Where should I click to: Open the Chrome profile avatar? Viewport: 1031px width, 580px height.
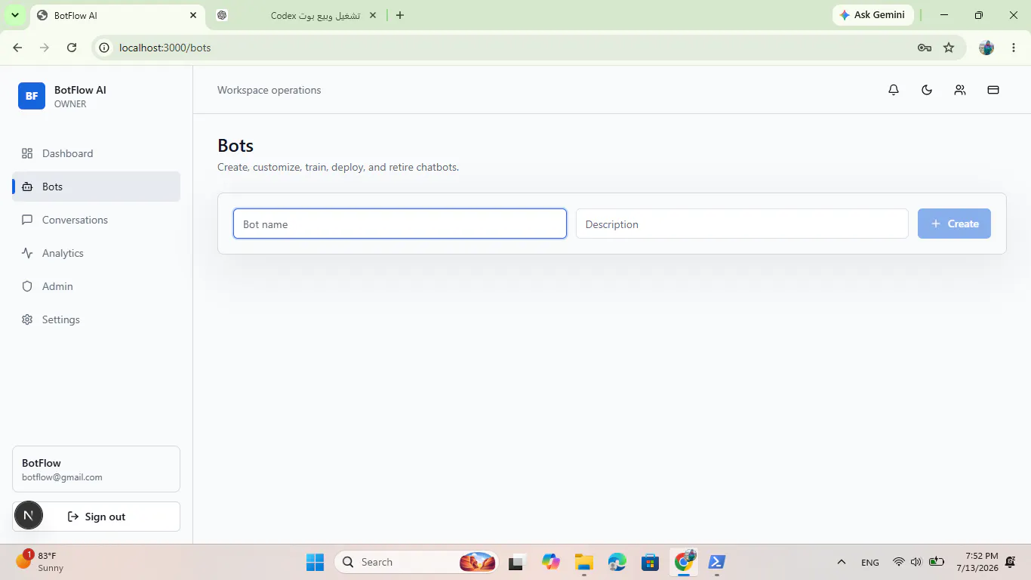click(986, 48)
